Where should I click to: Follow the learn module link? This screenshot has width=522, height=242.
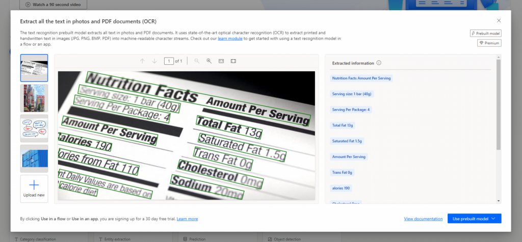230,39
